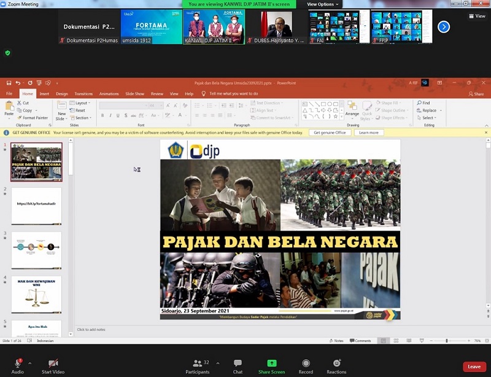Turn on camera with Start Video
Viewport: 491px width, 377px height.
click(53, 363)
